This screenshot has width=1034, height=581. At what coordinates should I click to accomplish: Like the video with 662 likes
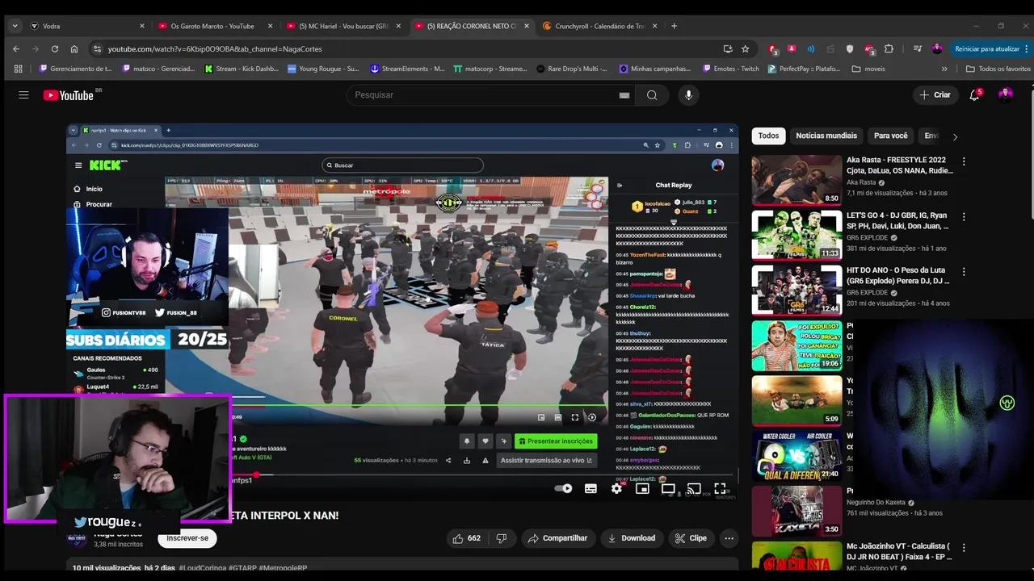point(467,538)
